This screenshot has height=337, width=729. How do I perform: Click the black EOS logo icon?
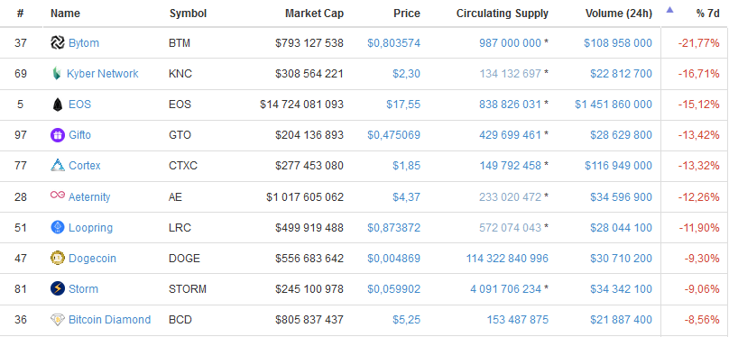pyautogui.click(x=57, y=105)
